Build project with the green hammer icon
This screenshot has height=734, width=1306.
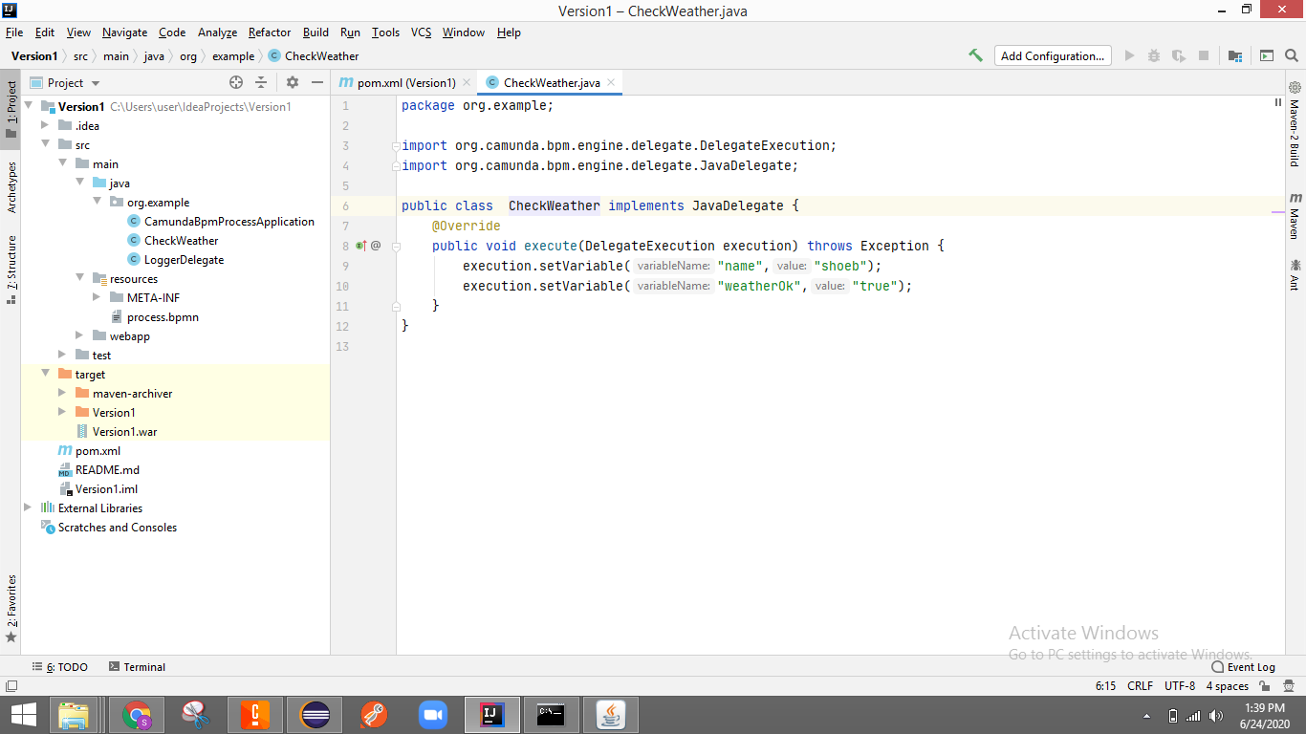[975, 55]
